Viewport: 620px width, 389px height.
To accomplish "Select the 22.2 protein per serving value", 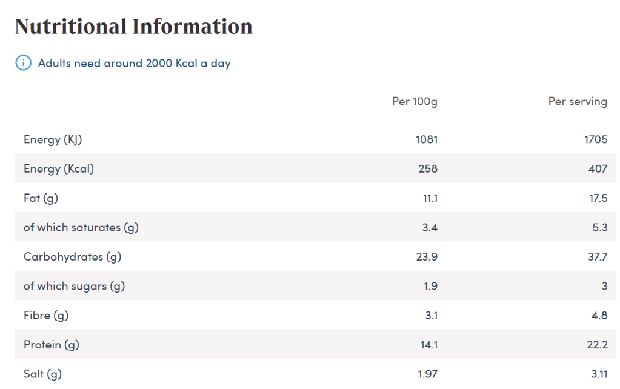I will point(597,345).
